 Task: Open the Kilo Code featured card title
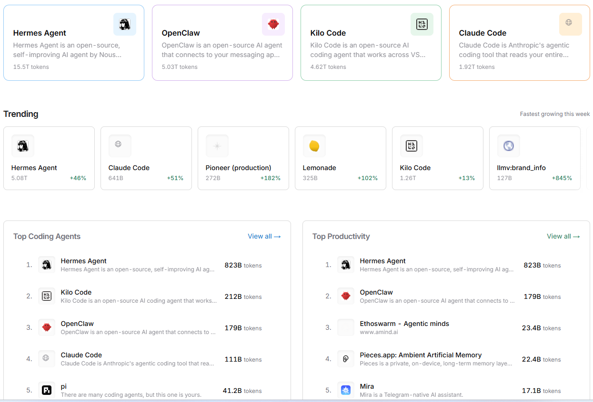(328, 33)
